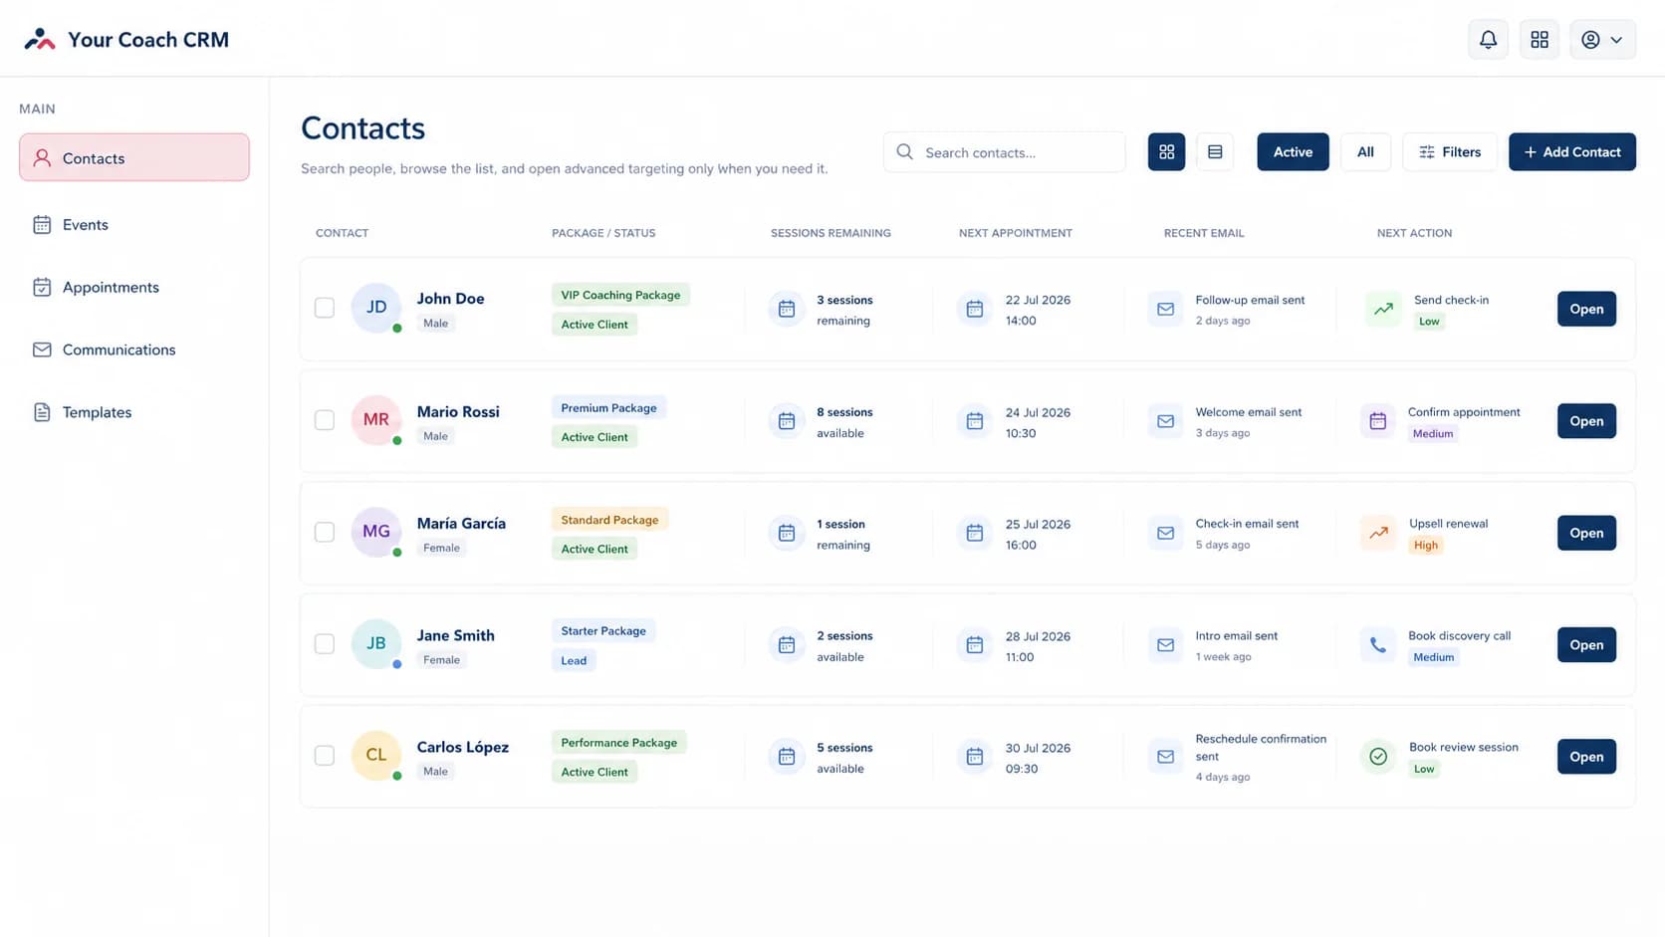Click Jane Smith's 28 Jul appointment icon
The image size is (1665, 937).
click(x=975, y=646)
